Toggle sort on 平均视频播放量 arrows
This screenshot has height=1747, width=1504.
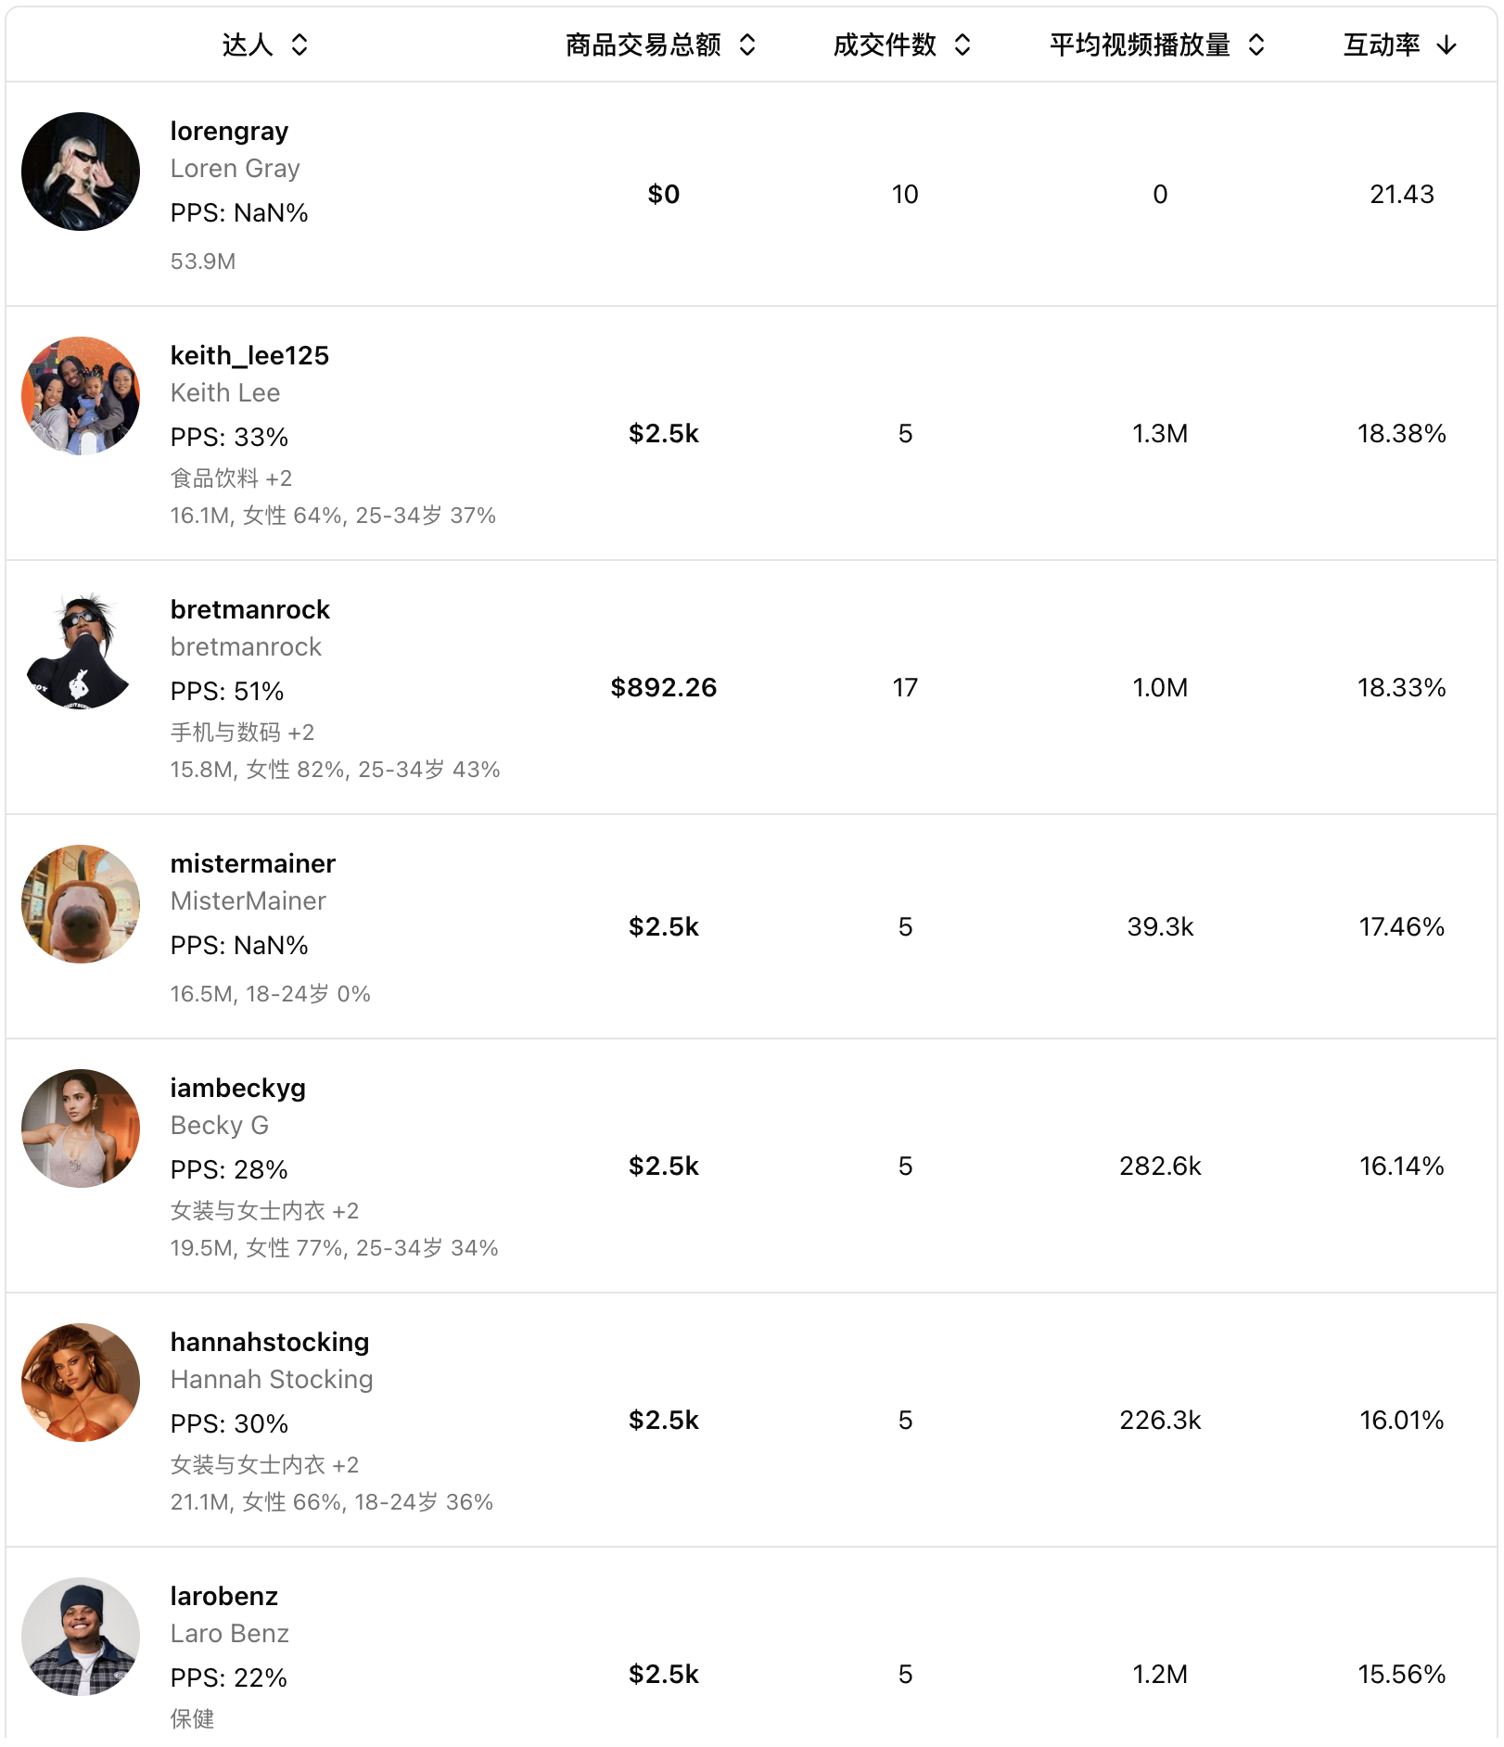click(x=1256, y=45)
